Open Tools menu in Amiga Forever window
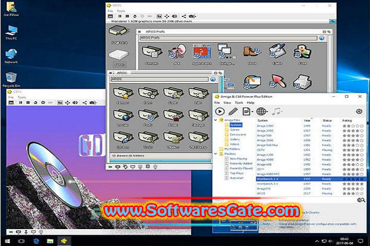The image size is (370, 246). pos(239,102)
